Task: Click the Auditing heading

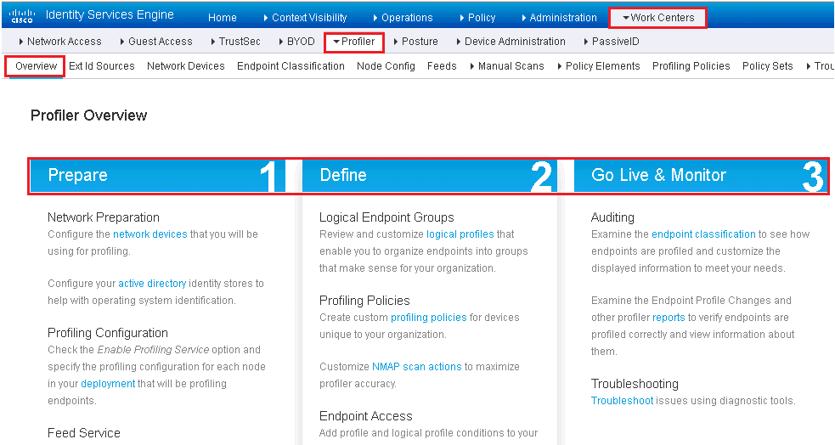Action: 612,217
